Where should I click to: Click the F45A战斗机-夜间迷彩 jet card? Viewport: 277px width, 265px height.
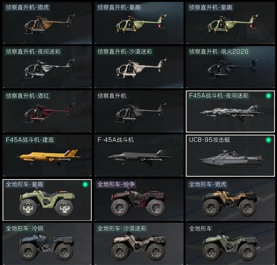pos(230,111)
